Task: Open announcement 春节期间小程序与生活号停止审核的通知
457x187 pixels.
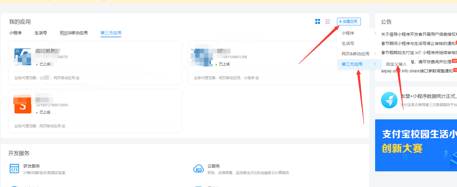Action: click(x=418, y=44)
